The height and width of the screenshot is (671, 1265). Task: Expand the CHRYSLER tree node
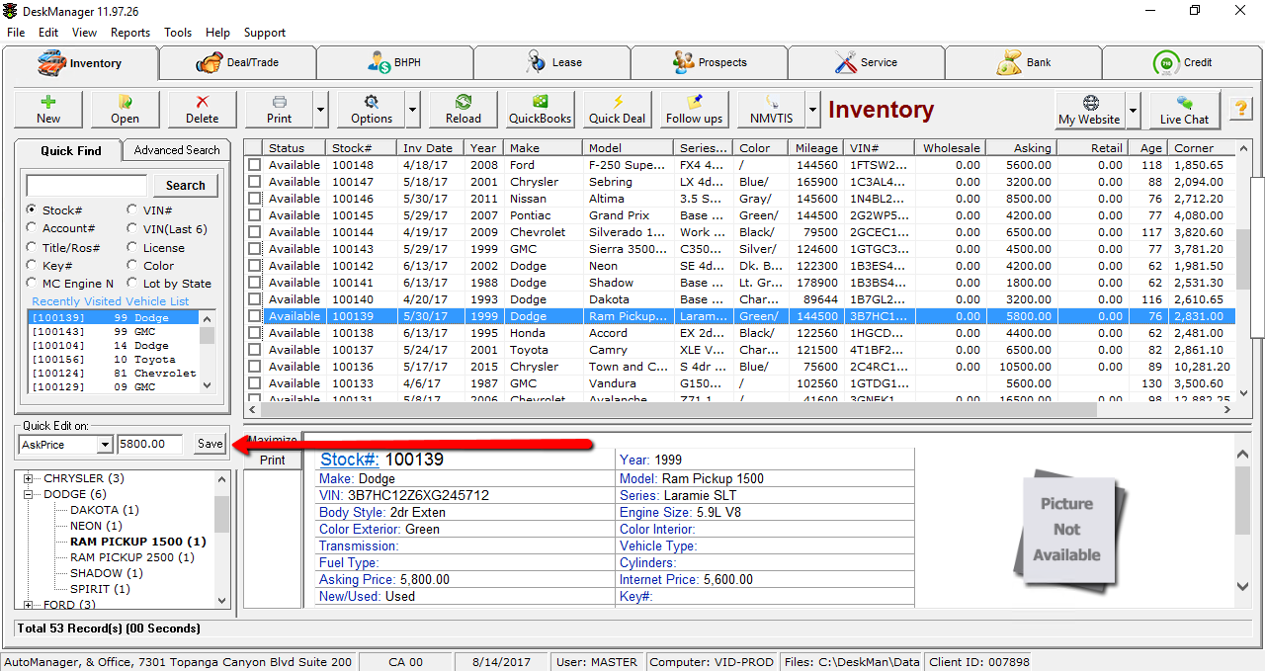(x=30, y=478)
